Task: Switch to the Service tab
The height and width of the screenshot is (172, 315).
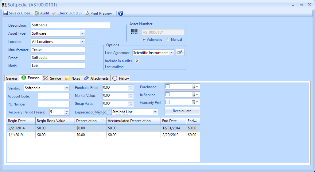Action: [52, 78]
